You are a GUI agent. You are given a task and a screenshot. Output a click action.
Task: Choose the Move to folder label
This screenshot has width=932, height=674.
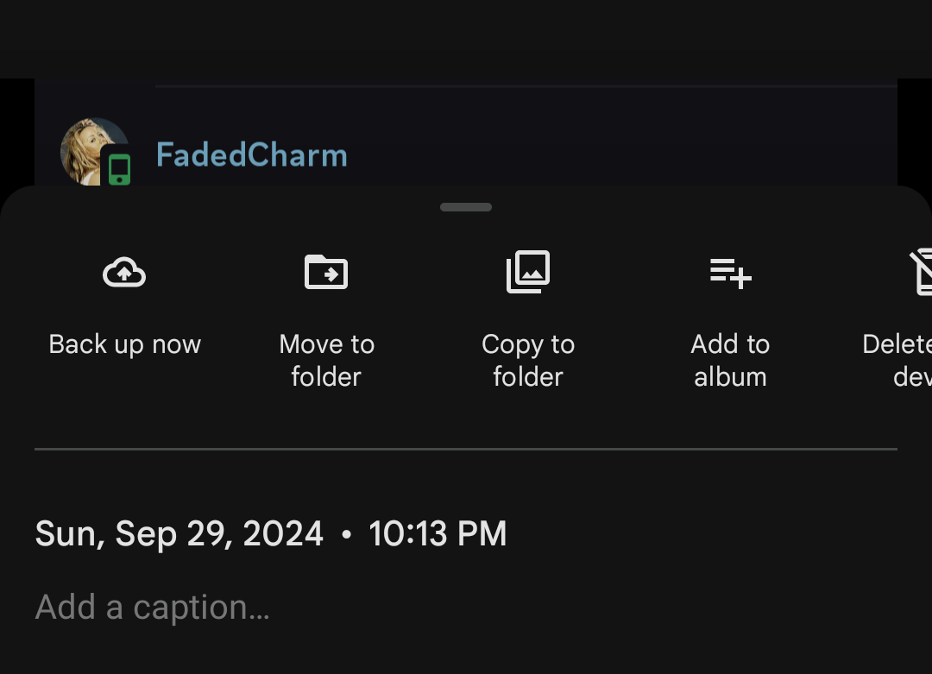pos(326,360)
